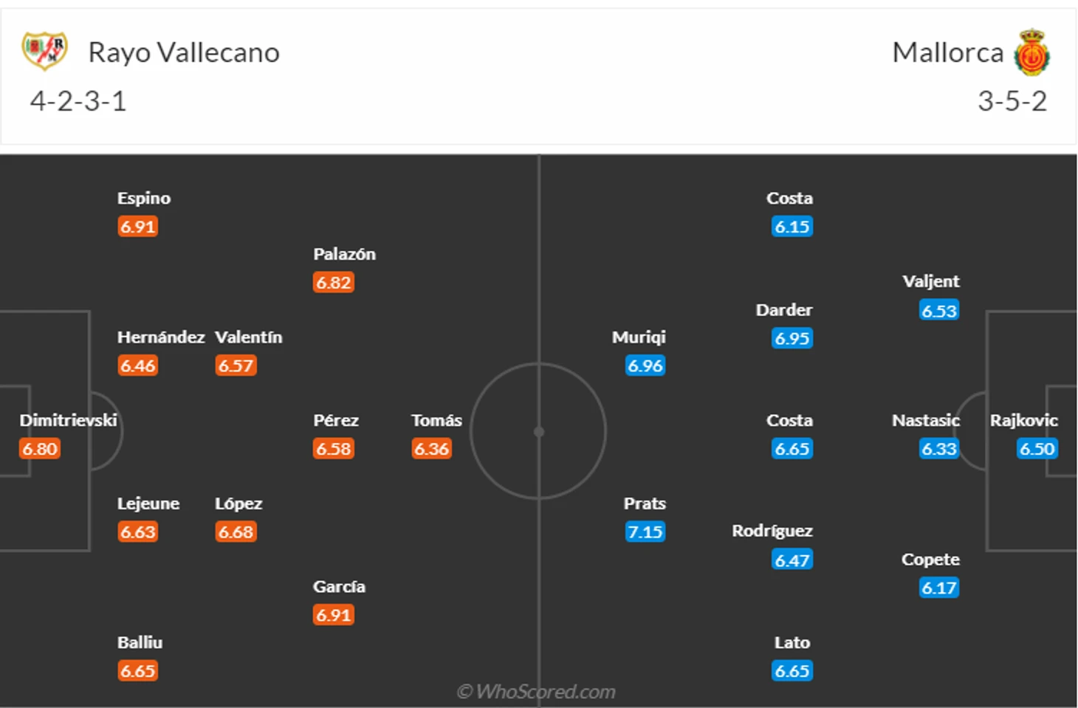Viewport: 1078px width, 708px height.
Task: Select Lato's 6.65 rating badge
Action: [792, 670]
